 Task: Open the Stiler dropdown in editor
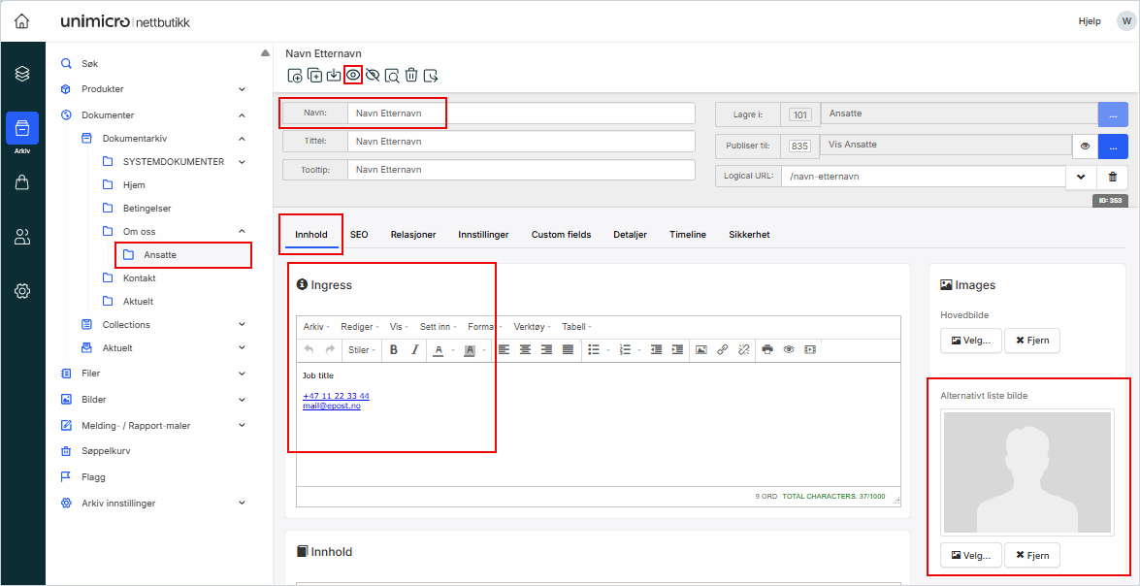(363, 350)
